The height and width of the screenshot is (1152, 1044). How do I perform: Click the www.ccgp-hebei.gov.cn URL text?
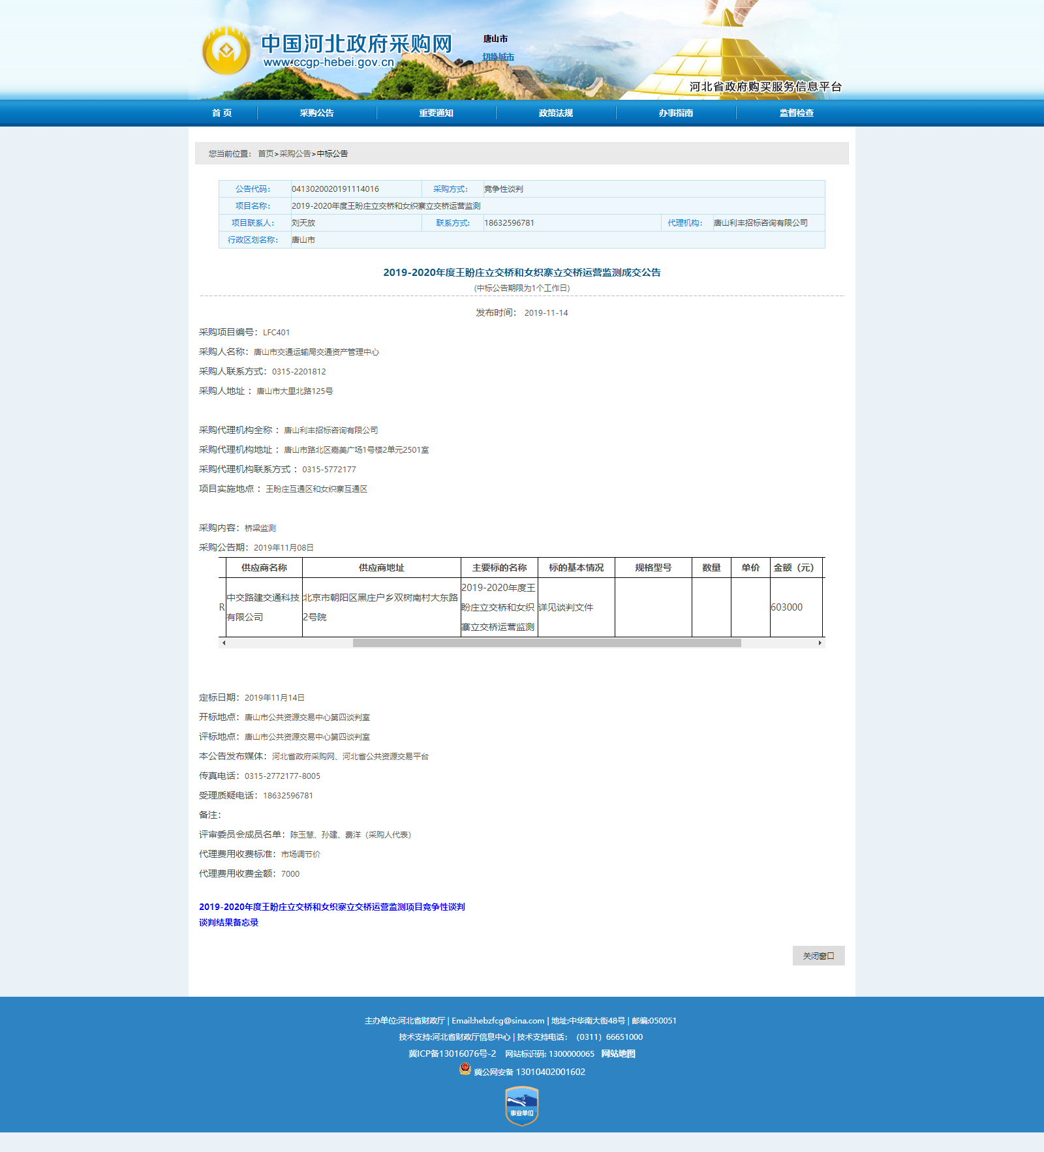click(x=329, y=63)
